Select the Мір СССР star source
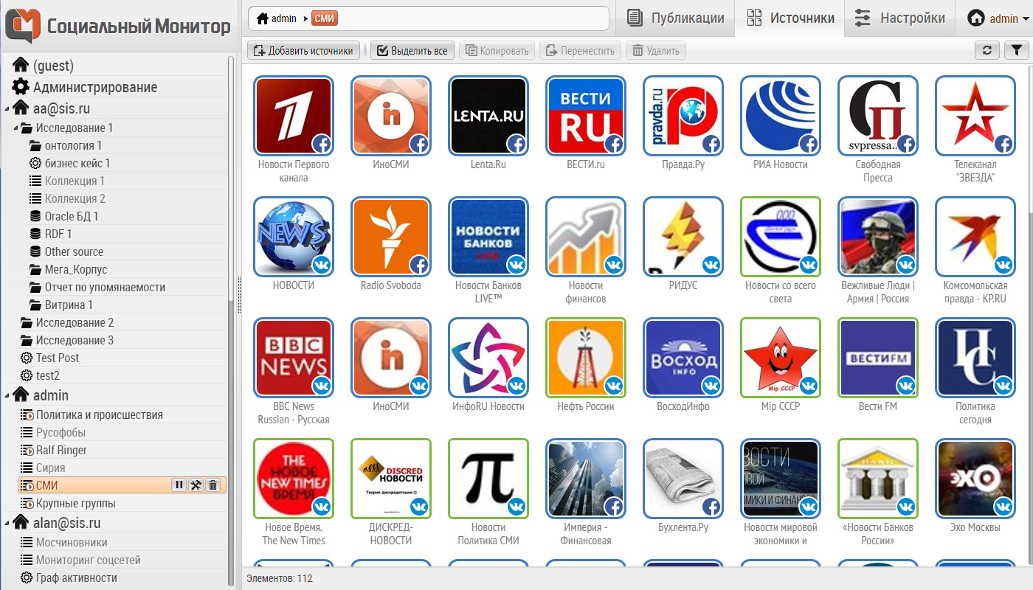Image resolution: width=1033 pixels, height=590 pixels. click(781, 358)
